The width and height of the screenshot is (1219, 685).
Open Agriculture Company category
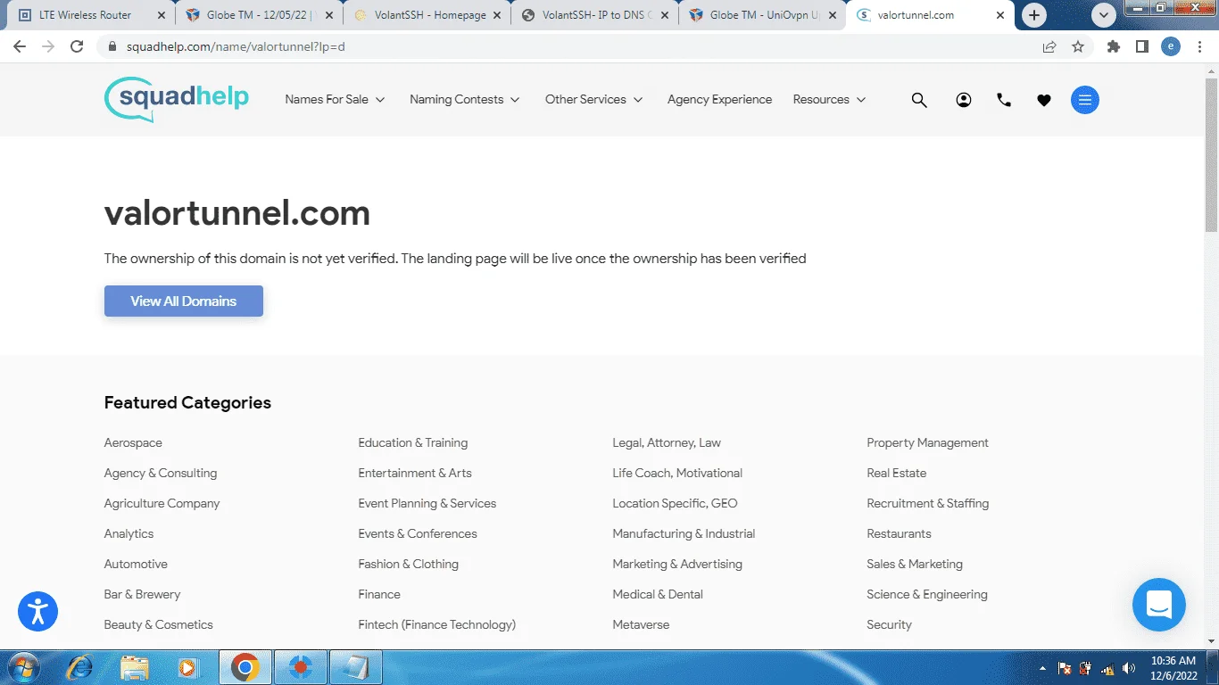[162, 504]
